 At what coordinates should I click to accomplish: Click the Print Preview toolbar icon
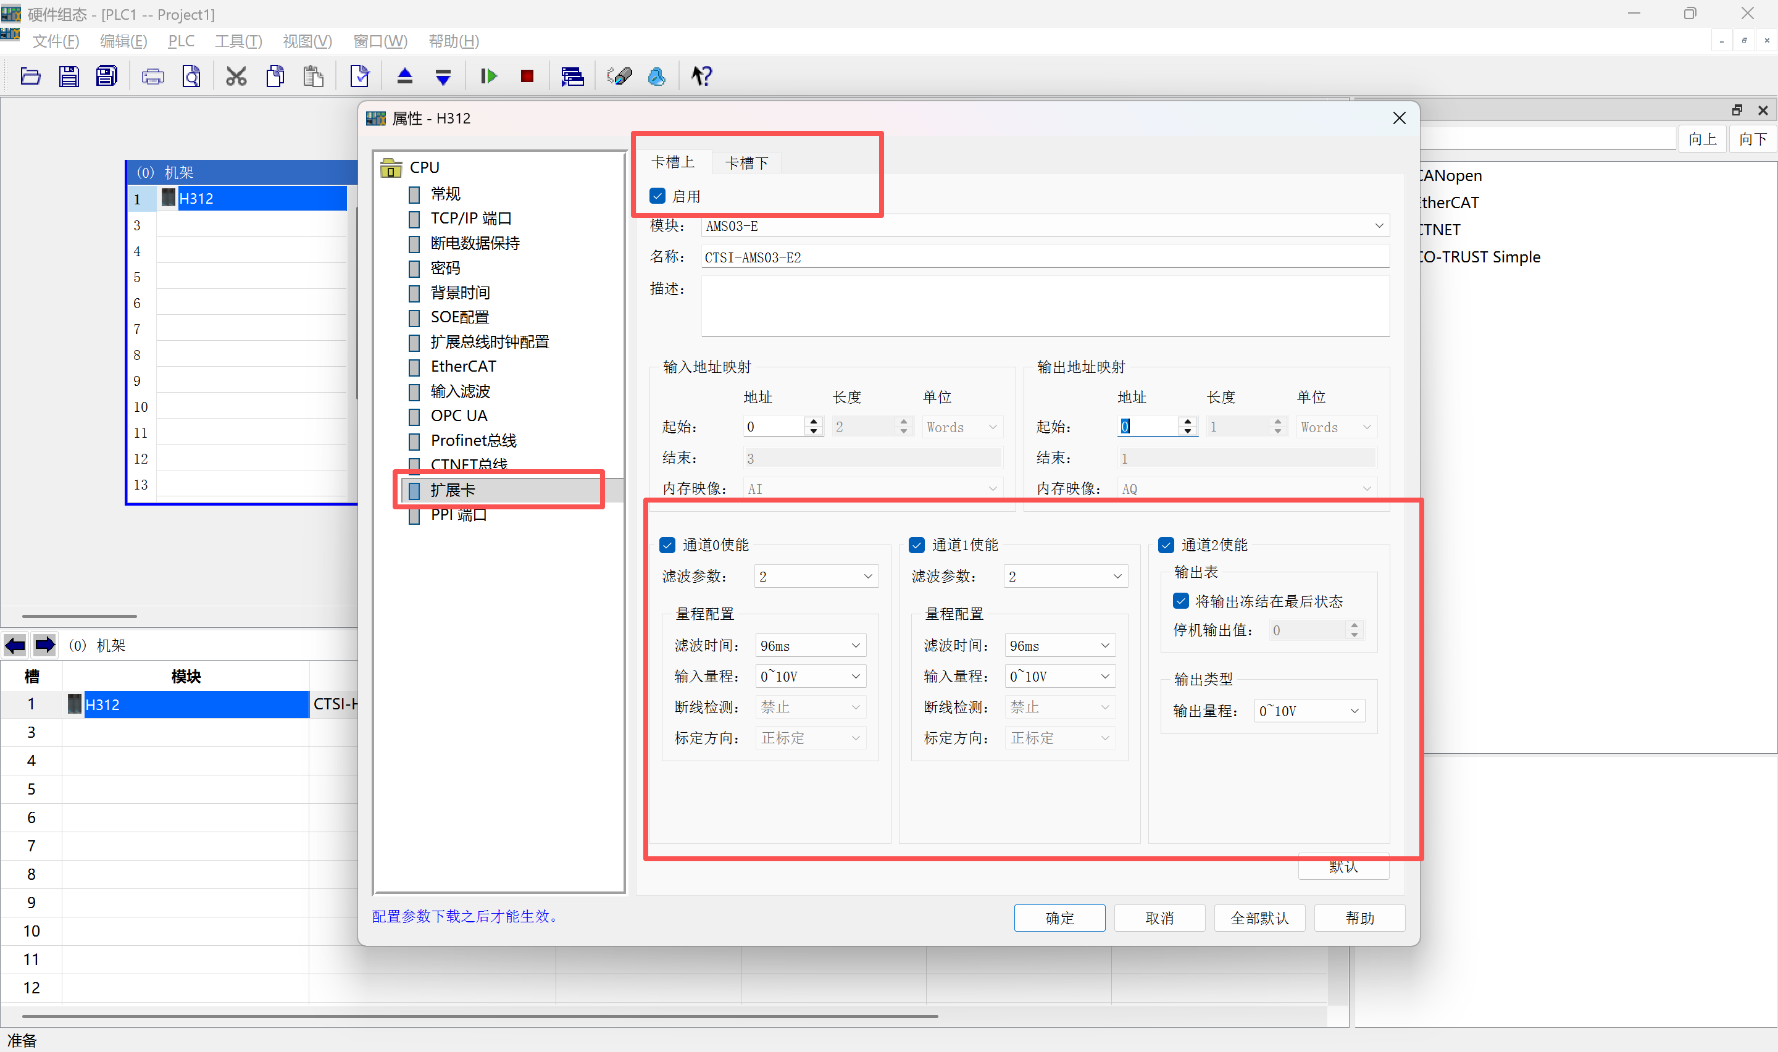pos(191,76)
